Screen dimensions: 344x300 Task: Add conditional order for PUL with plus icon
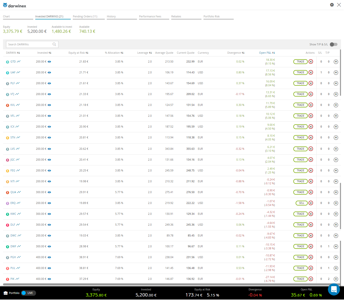pyautogui.click(x=336, y=268)
